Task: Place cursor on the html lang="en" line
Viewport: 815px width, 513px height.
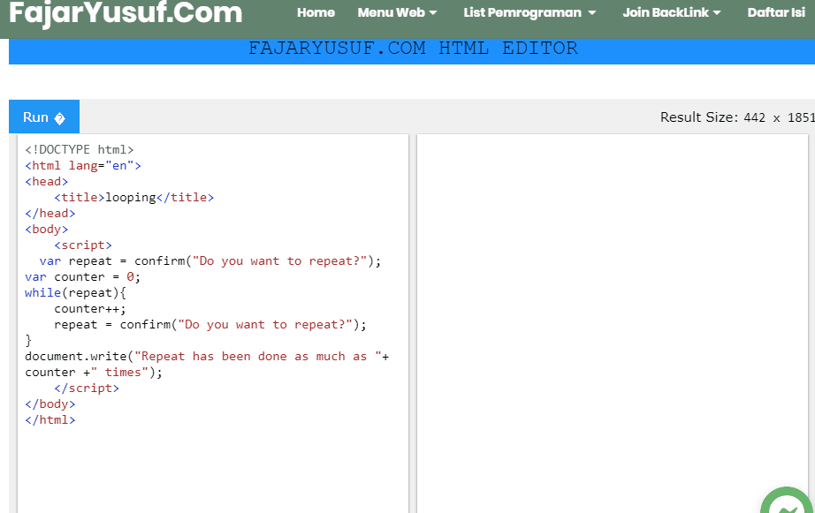Action: pos(82,166)
